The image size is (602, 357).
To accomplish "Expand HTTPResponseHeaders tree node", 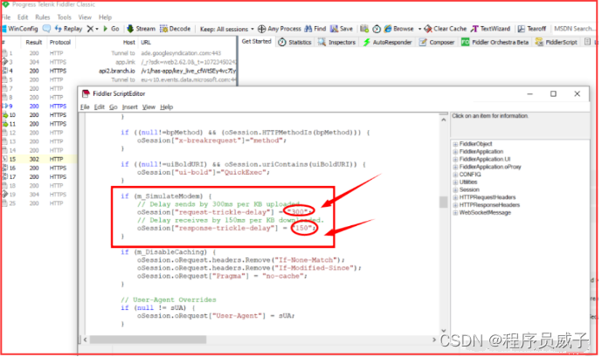I will click(x=455, y=205).
